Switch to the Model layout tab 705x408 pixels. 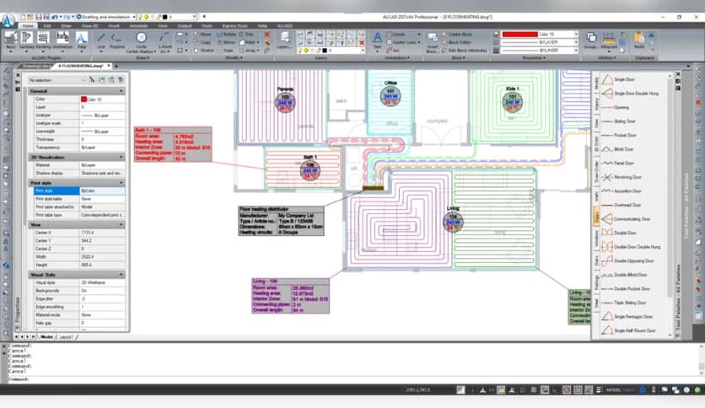(46, 336)
